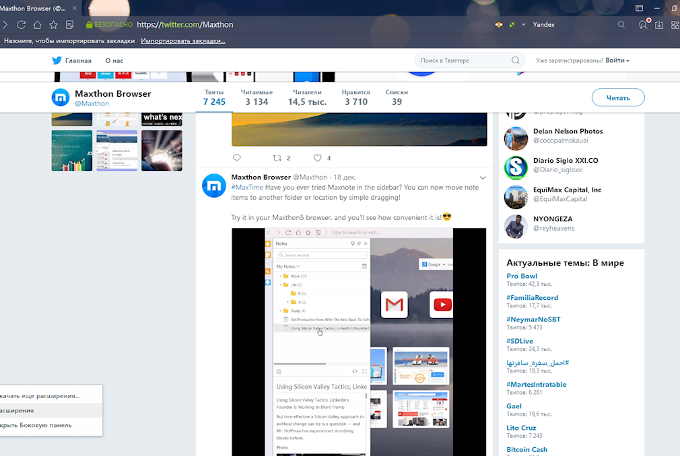The height and width of the screenshot is (456, 680).
Task: Open the EquiMax Capital avatar
Action: pyautogui.click(x=516, y=196)
